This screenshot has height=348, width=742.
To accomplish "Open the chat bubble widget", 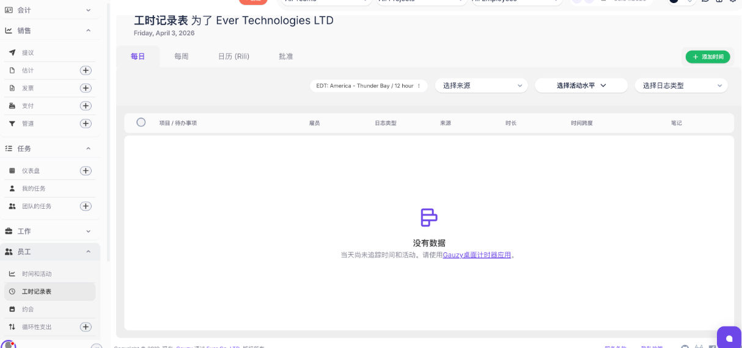I will (x=729, y=338).
